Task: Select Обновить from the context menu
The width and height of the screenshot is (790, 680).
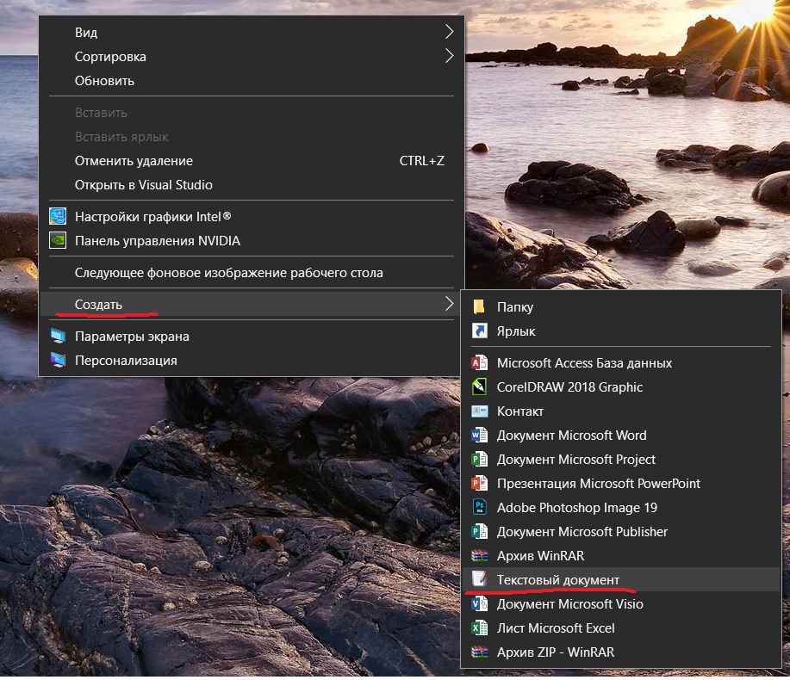Action: tap(104, 81)
